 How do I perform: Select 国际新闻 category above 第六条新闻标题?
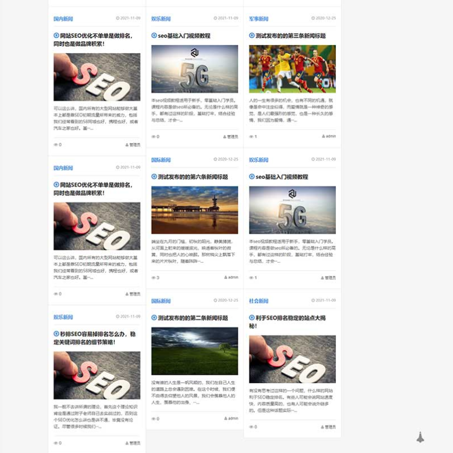pyautogui.click(x=161, y=160)
